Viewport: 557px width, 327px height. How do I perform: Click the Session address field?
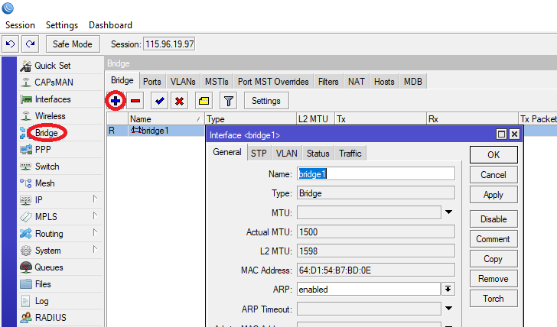click(x=169, y=44)
